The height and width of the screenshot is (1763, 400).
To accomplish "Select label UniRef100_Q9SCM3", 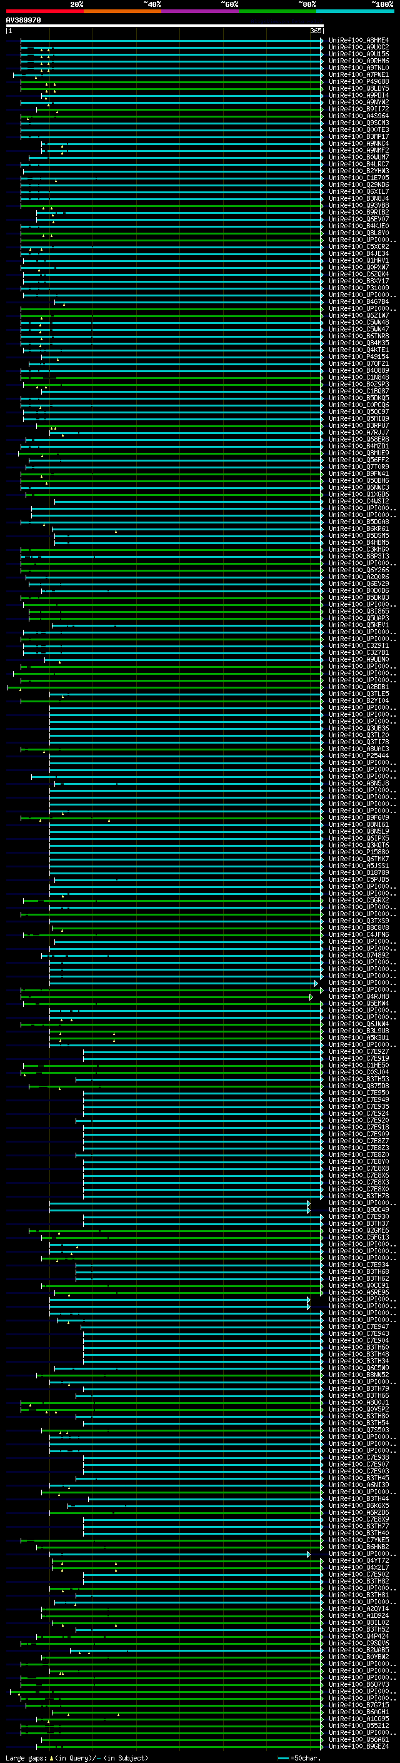I will click(358, 123).
